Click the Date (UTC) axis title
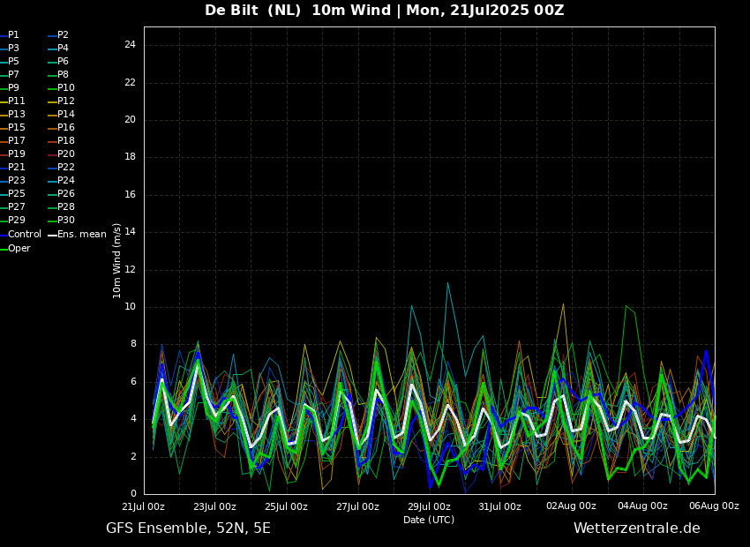 429,520
